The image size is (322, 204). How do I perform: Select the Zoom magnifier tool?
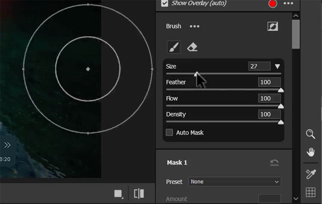tap(310, 134)
